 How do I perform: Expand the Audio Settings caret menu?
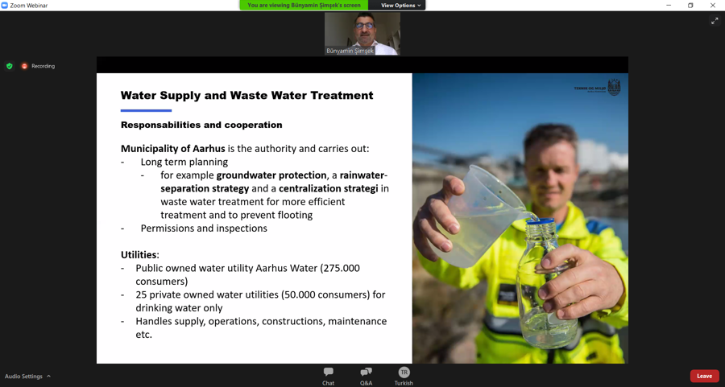coord(48,376)
